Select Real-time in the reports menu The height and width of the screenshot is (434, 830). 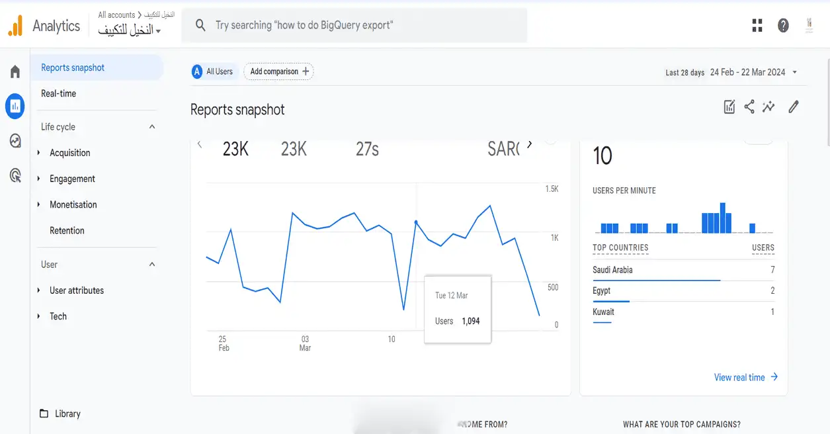click(58, 93)
